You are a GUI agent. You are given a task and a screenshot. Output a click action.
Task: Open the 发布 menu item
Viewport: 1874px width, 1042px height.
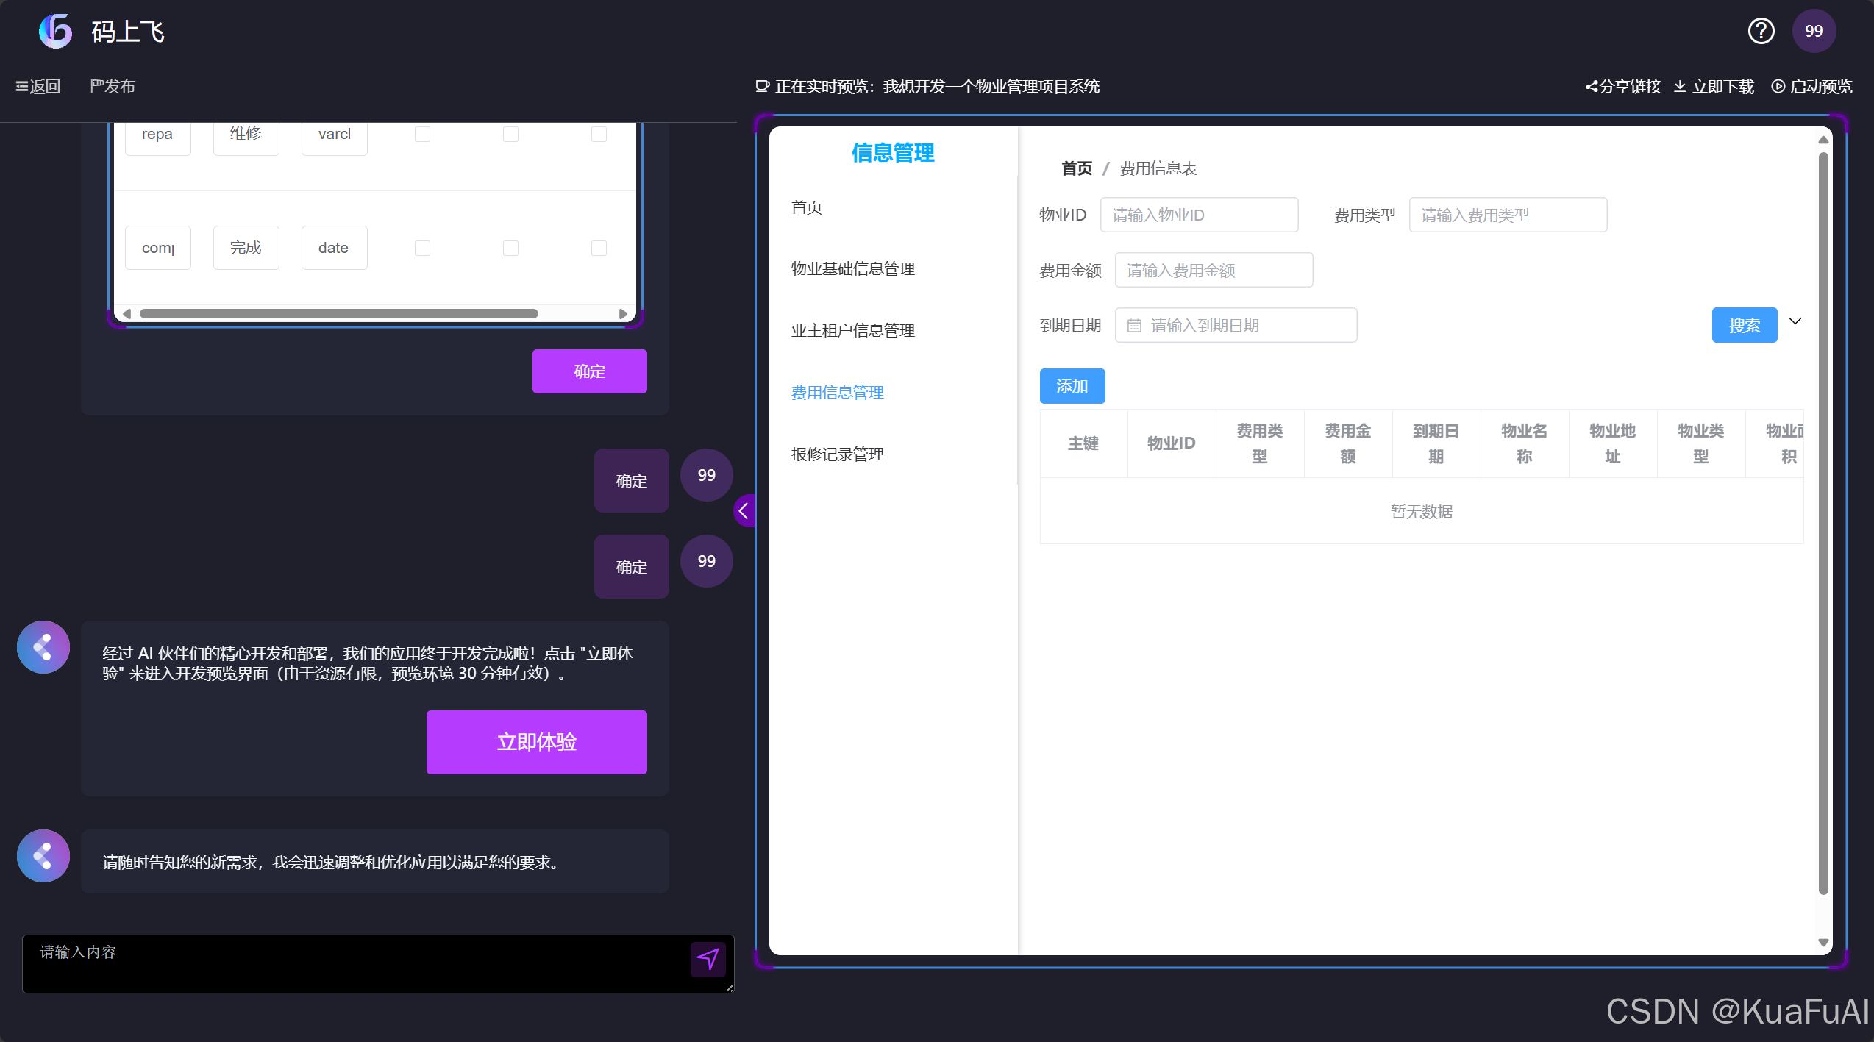(x=113, y=86)
